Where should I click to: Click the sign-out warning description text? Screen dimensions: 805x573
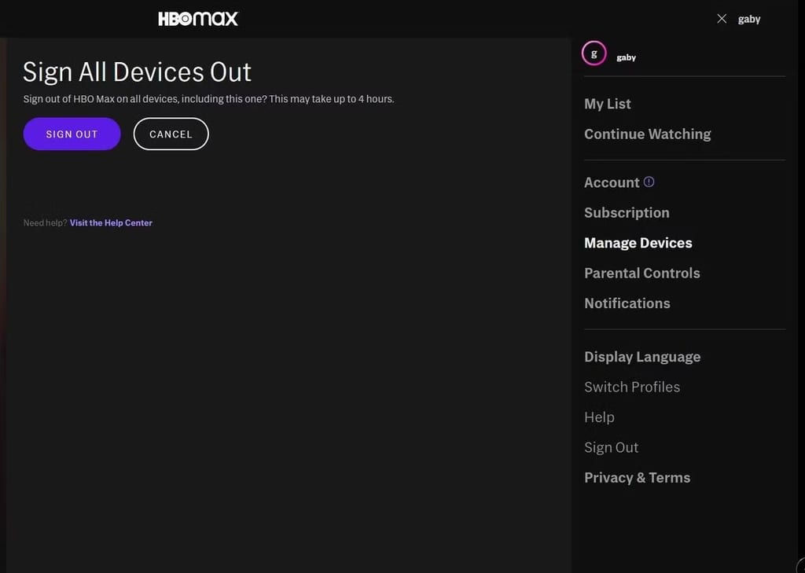pyautogui.click(x=208, y=99)
